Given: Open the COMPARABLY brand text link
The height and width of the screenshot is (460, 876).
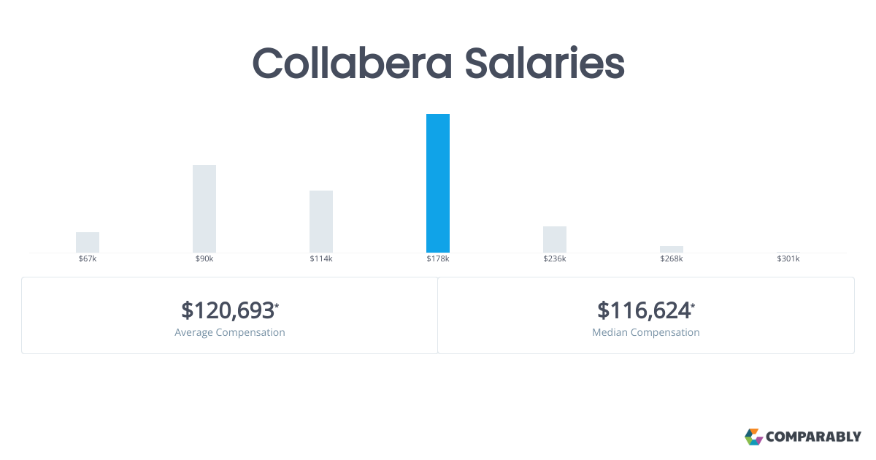Looking at the screenshot, I should pos(813,437).
